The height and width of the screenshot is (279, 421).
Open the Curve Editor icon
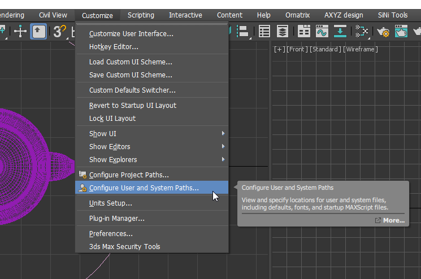coord(322,32)
